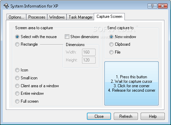Click the Close button
This screenshot has height=125, width=171.
point(99,116)
